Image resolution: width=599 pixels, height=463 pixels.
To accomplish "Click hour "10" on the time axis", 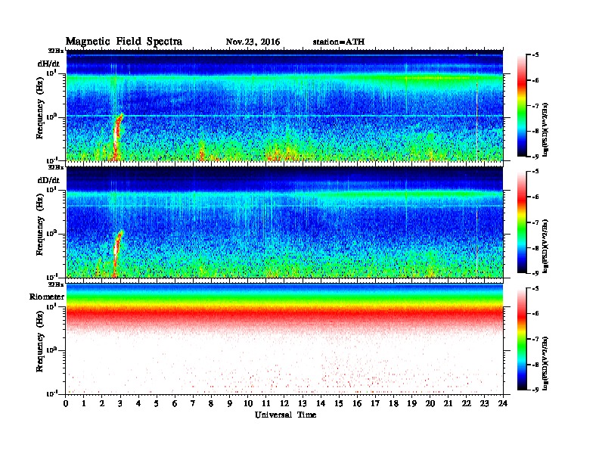I will click(x=248, y=403).
